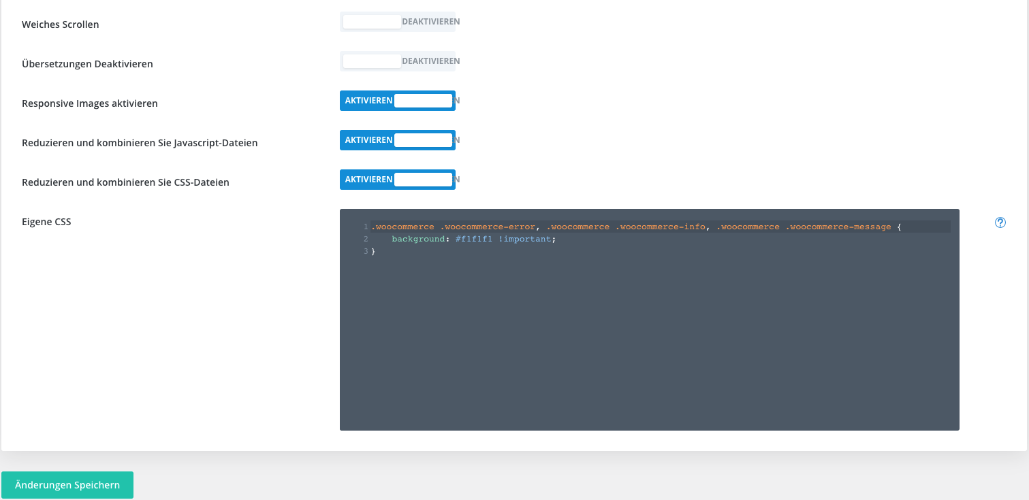Click the .woocommerce-info selector text
Screen dimensions: 1029x500
tap(660, 227)
